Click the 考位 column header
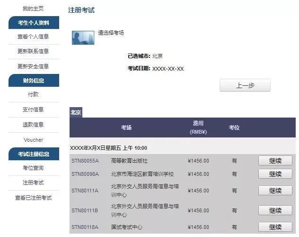299x237 pixels. pos(234,128)
